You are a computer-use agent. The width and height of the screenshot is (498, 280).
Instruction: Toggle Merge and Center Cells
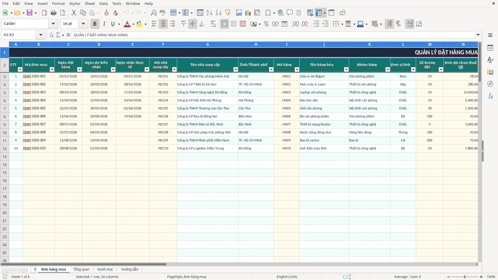coord(225,24)
